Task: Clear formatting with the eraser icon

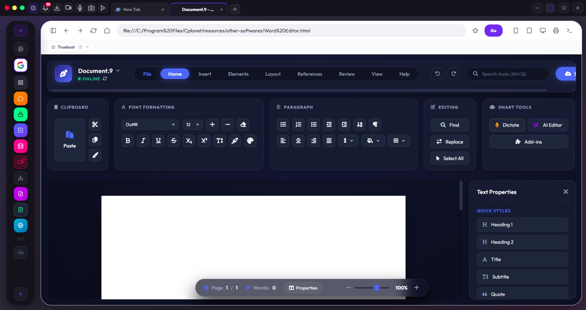Action: tap(243, 125)
